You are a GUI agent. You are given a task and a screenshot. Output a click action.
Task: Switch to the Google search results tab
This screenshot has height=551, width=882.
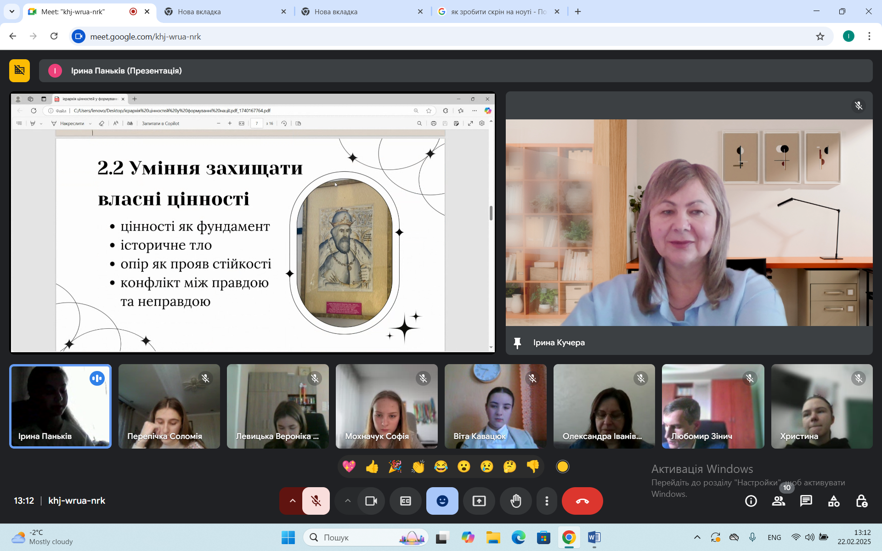(x=499, y=11)
